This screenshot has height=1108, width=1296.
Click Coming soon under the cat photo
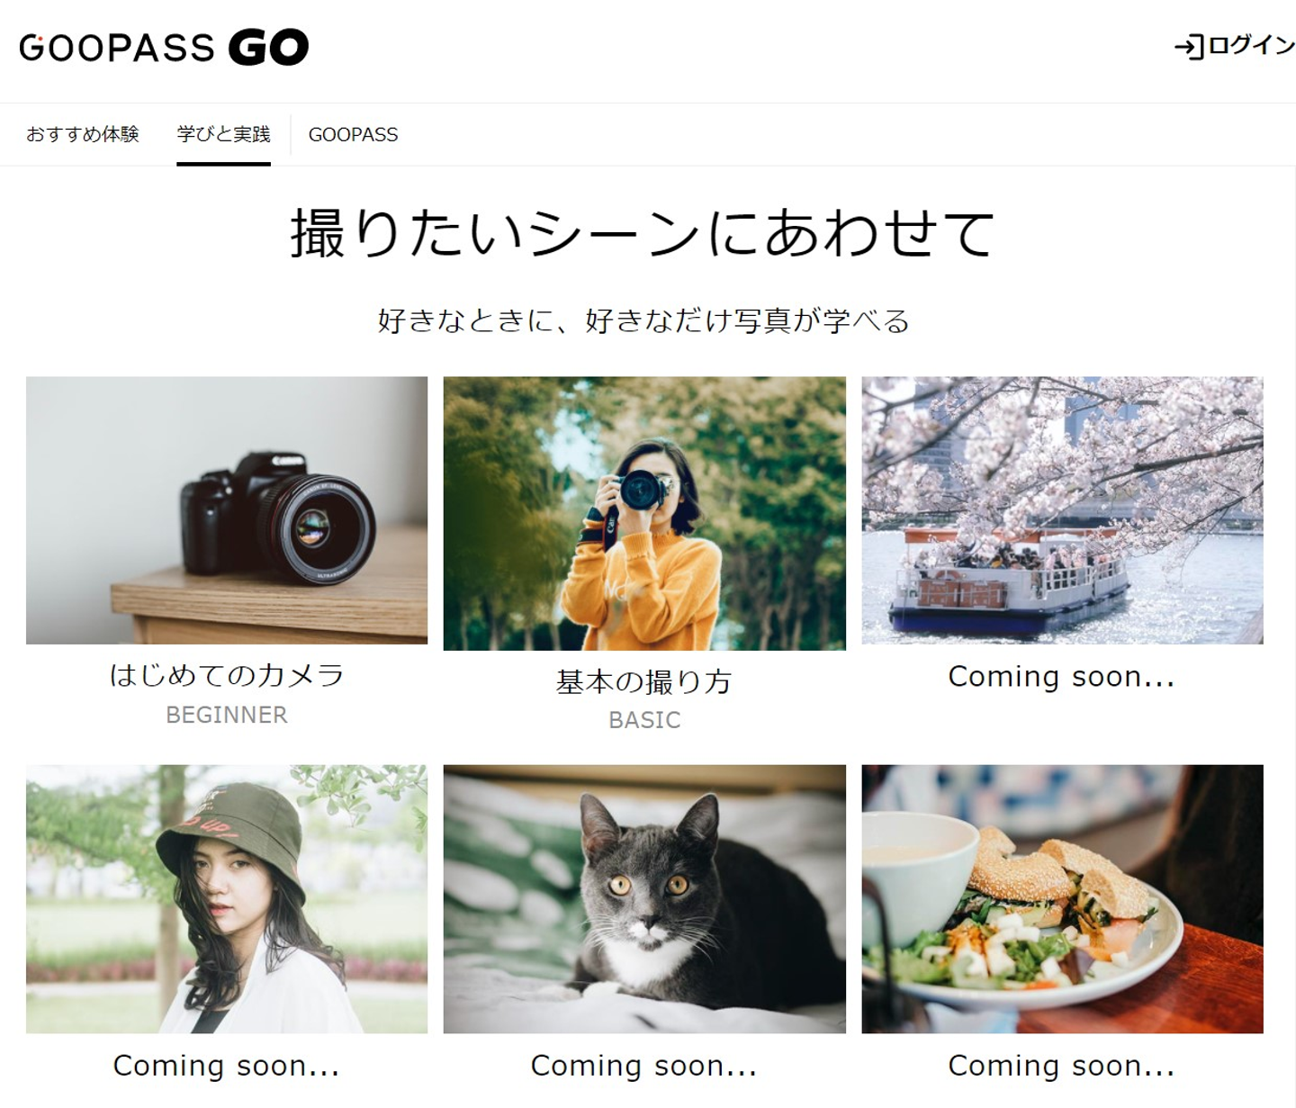click(644, 1066)
